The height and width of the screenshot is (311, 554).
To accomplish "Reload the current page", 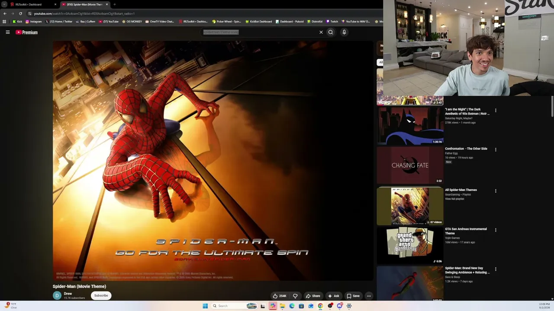I will [20, 13].
